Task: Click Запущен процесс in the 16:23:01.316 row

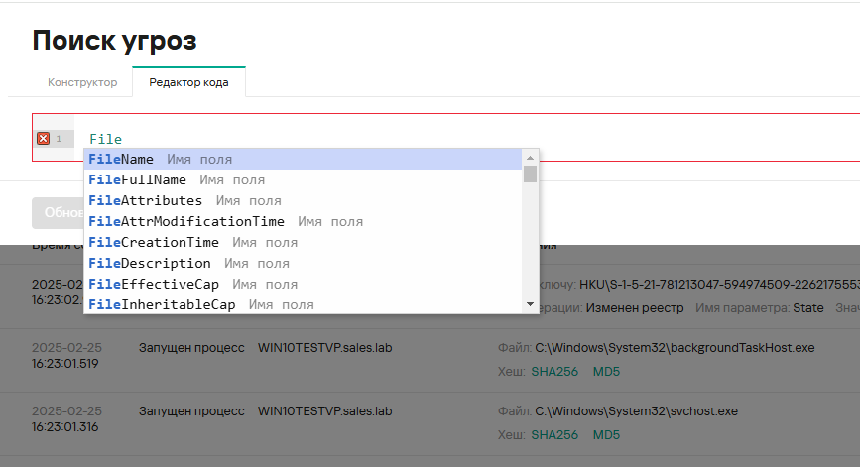Action: coord(191,411)
